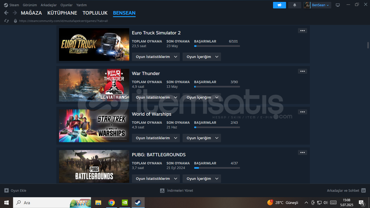Open more options for War Thunder
This screenshot has height=208, width=370.
click(x=303, y=71)
